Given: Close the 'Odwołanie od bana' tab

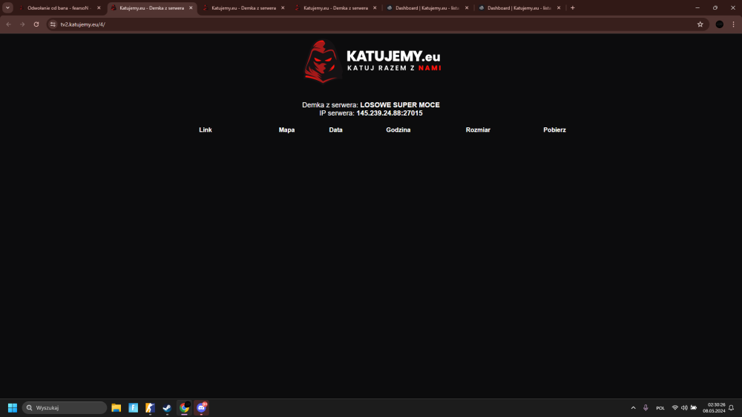Looking at the screenshot, I should [x=99, y=8].
